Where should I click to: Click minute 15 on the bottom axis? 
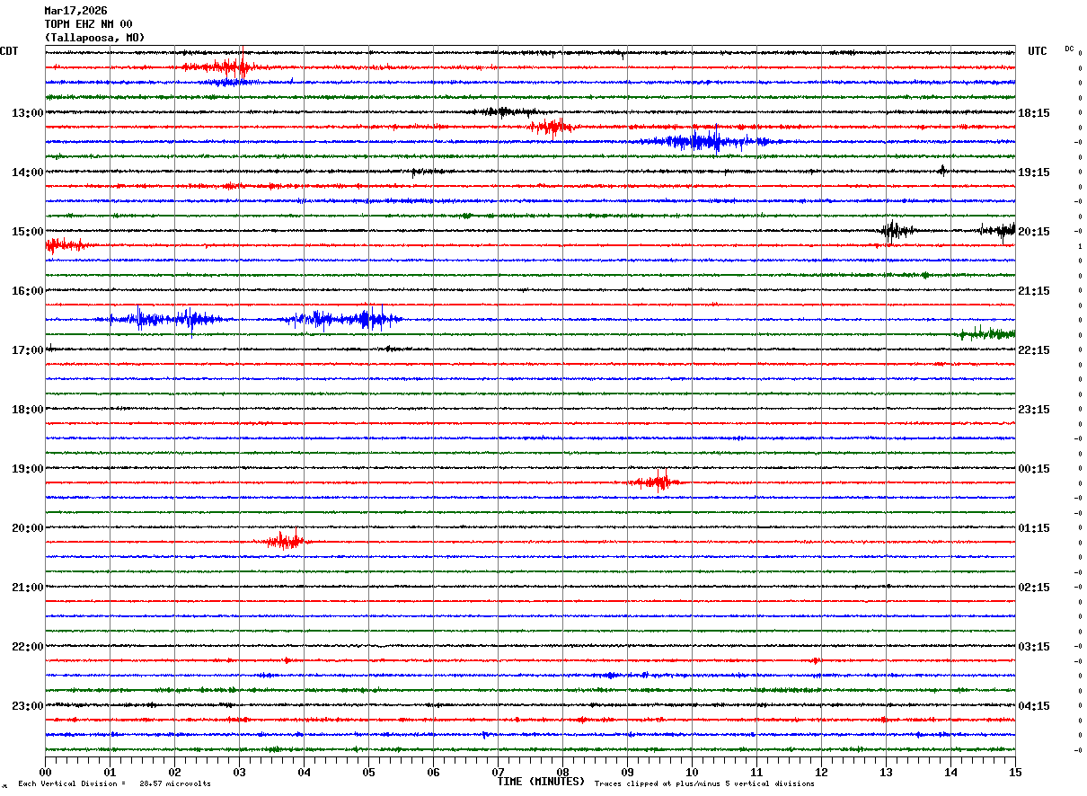pyautogui.click(x=1015, y=772)
